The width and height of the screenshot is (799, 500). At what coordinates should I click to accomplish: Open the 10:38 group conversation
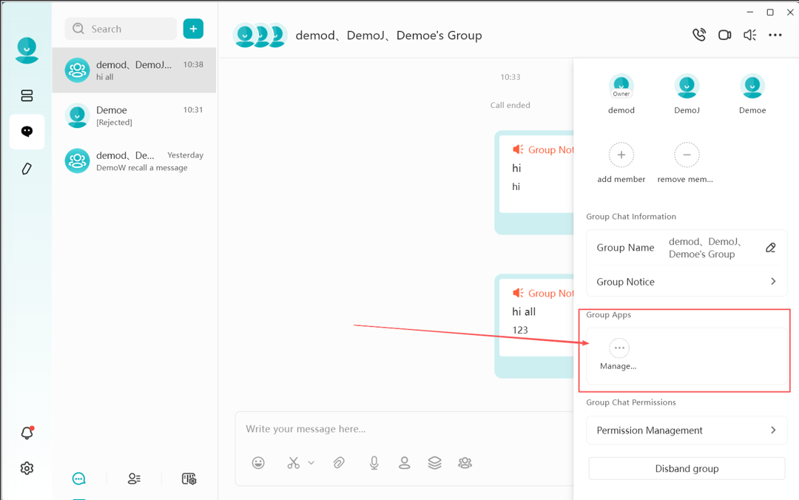click(134, 70)
